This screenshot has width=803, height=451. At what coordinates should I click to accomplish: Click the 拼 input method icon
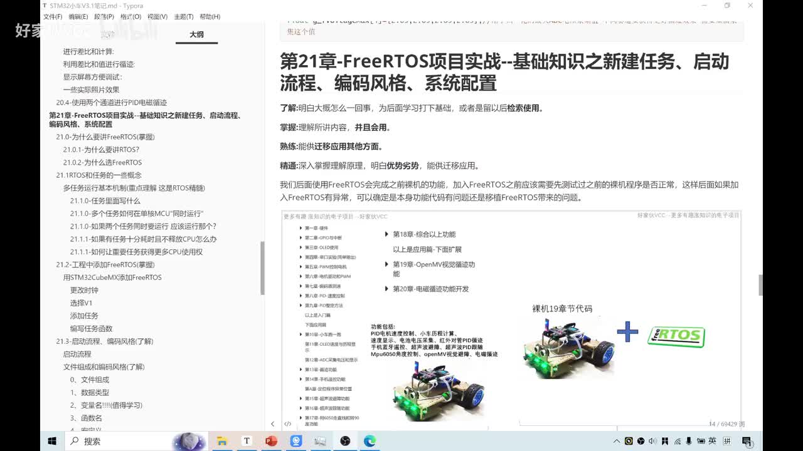(x=727, y=441)
